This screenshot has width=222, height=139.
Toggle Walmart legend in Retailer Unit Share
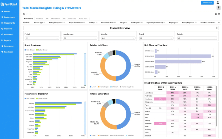114,87
